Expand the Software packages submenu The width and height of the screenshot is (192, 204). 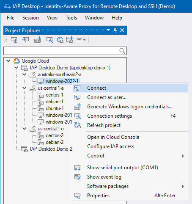pos(130,186)
